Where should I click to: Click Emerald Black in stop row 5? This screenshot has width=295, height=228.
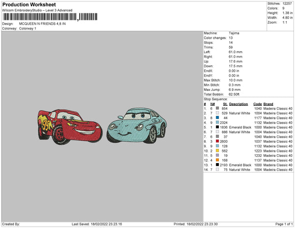[240, 127]
